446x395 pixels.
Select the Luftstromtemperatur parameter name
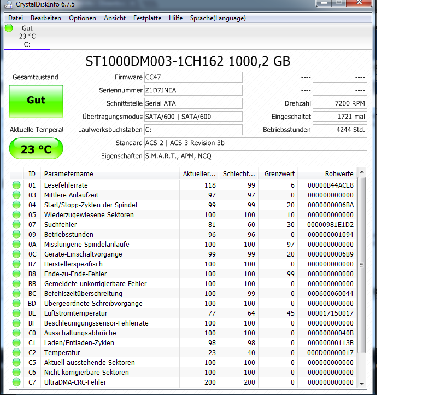coord(75,313)
